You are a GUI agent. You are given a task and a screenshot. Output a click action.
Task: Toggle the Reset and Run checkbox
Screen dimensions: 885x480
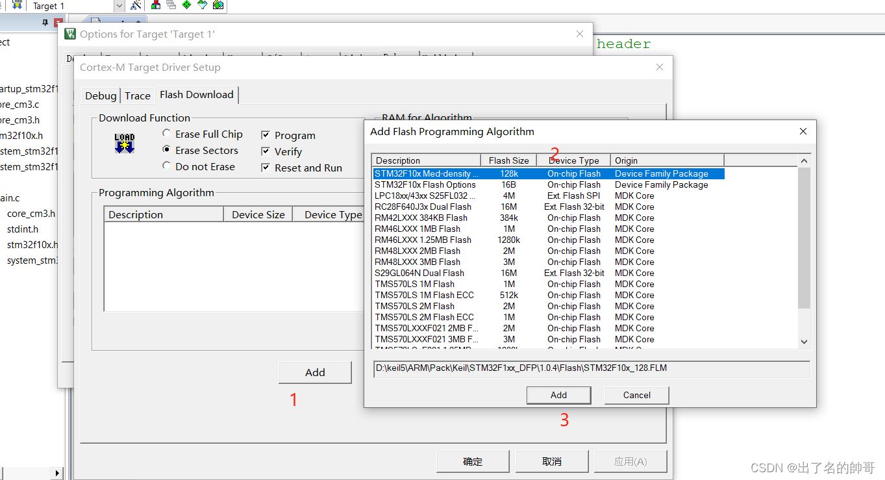(266, 167)
